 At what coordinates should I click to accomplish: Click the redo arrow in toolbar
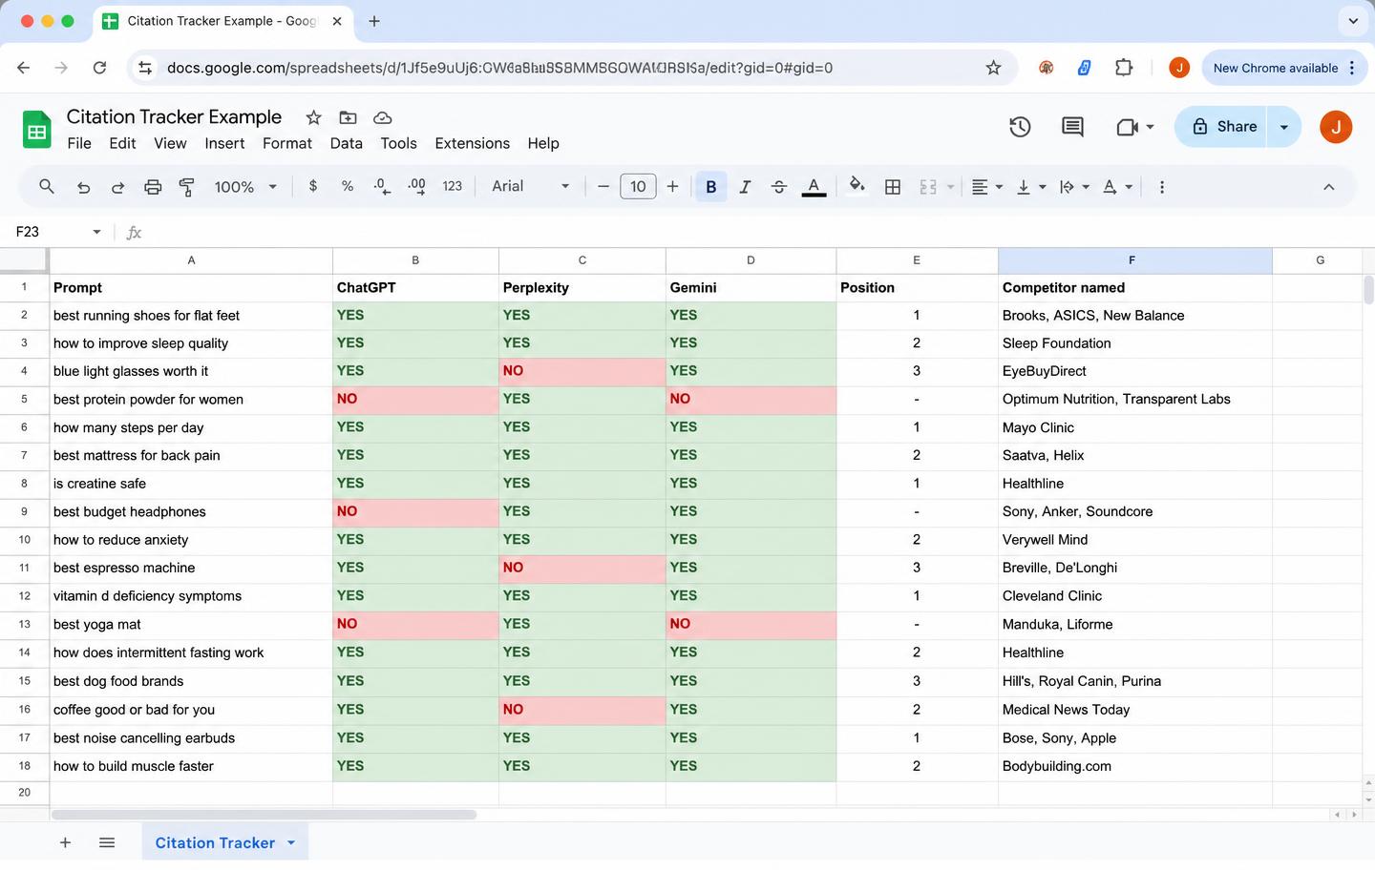(x=117, y=187)
